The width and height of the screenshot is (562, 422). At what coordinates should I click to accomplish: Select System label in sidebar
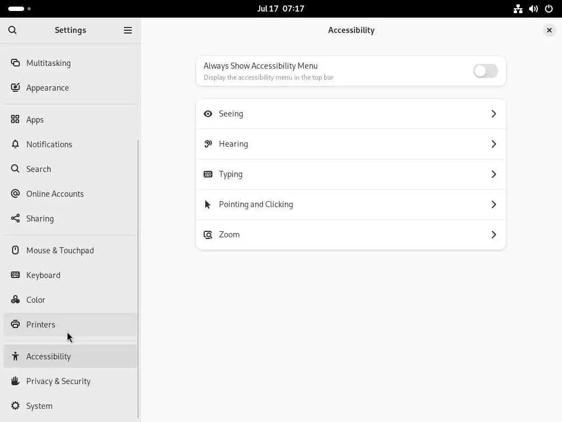click(x=39, y=406)
